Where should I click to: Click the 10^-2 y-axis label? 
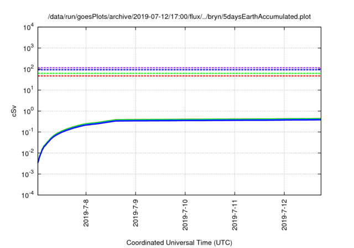click(28, 153)
